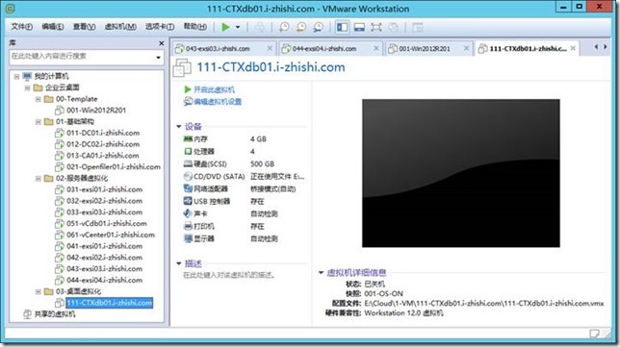Collapse the 02-服务器虚拟化 folder
The height and width of the screenshot is (347, 620).
tap(38, 179)
